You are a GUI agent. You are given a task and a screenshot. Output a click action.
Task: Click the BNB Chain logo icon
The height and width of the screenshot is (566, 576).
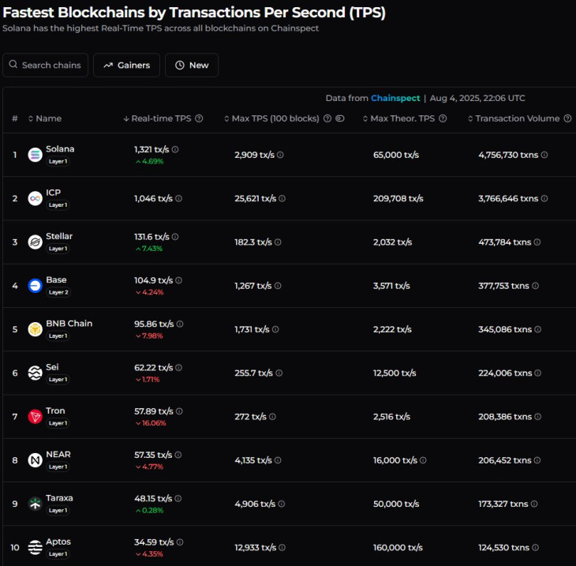tap(36, 329)
